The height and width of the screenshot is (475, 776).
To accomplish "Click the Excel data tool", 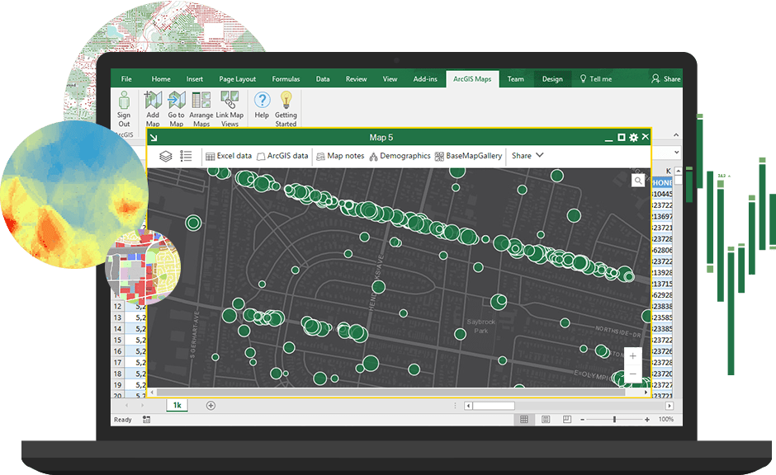I will pyautogui.click(x=229, y=156).
